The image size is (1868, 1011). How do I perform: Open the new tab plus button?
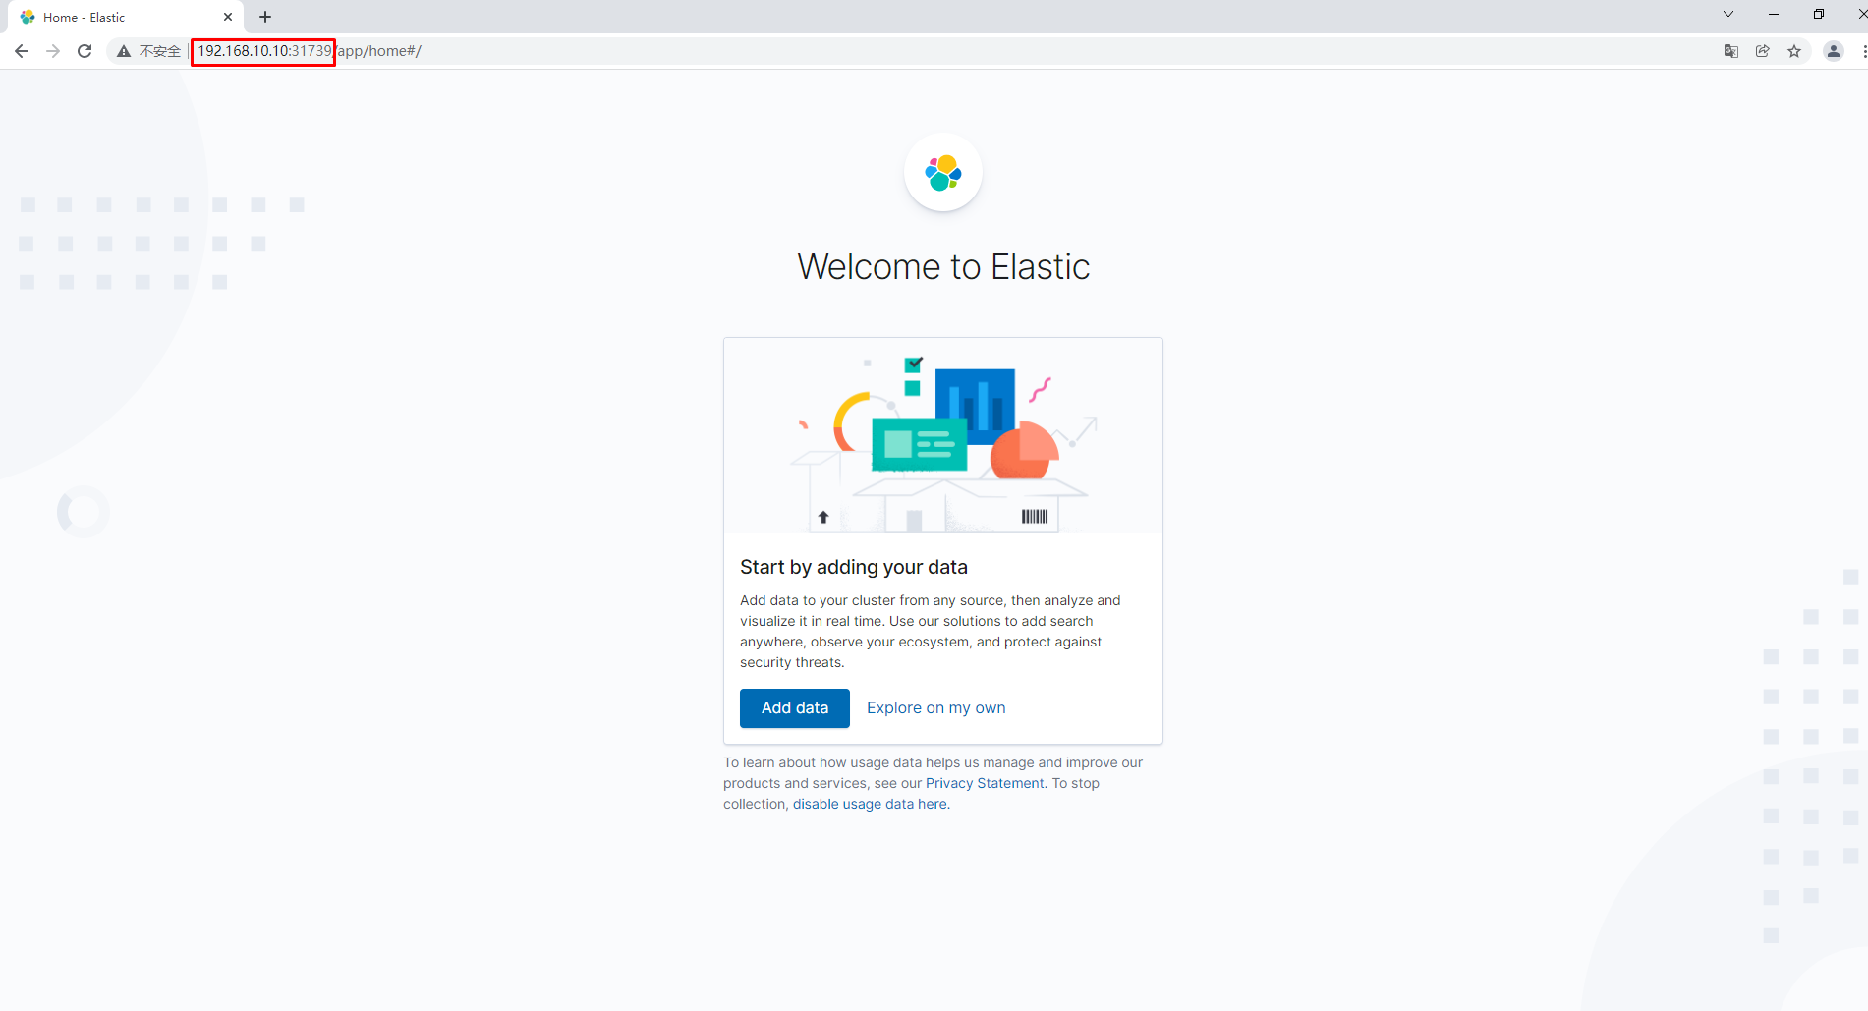[x=265, y=17]
